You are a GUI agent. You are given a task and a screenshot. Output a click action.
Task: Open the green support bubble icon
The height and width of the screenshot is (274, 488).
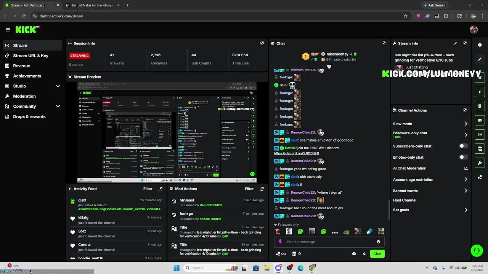[x=477, y=250]
